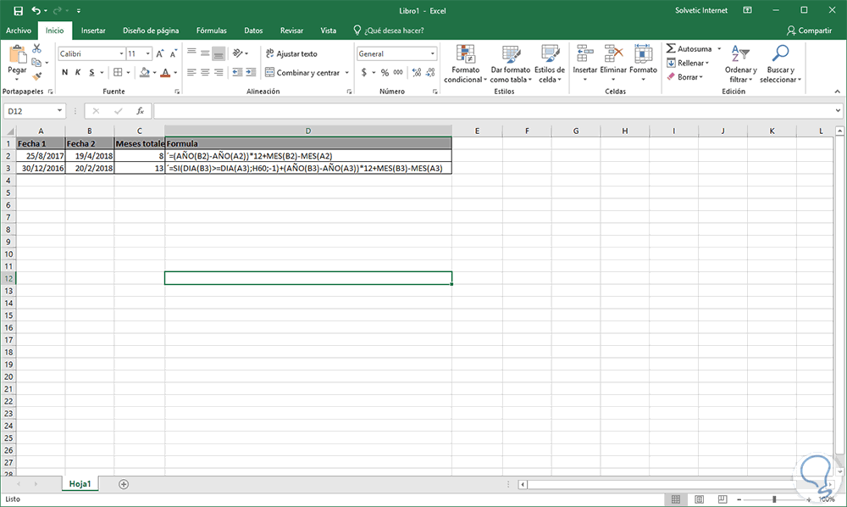
Task: Switch to the Diseño de página tab
Action: [x=151, y=31]
